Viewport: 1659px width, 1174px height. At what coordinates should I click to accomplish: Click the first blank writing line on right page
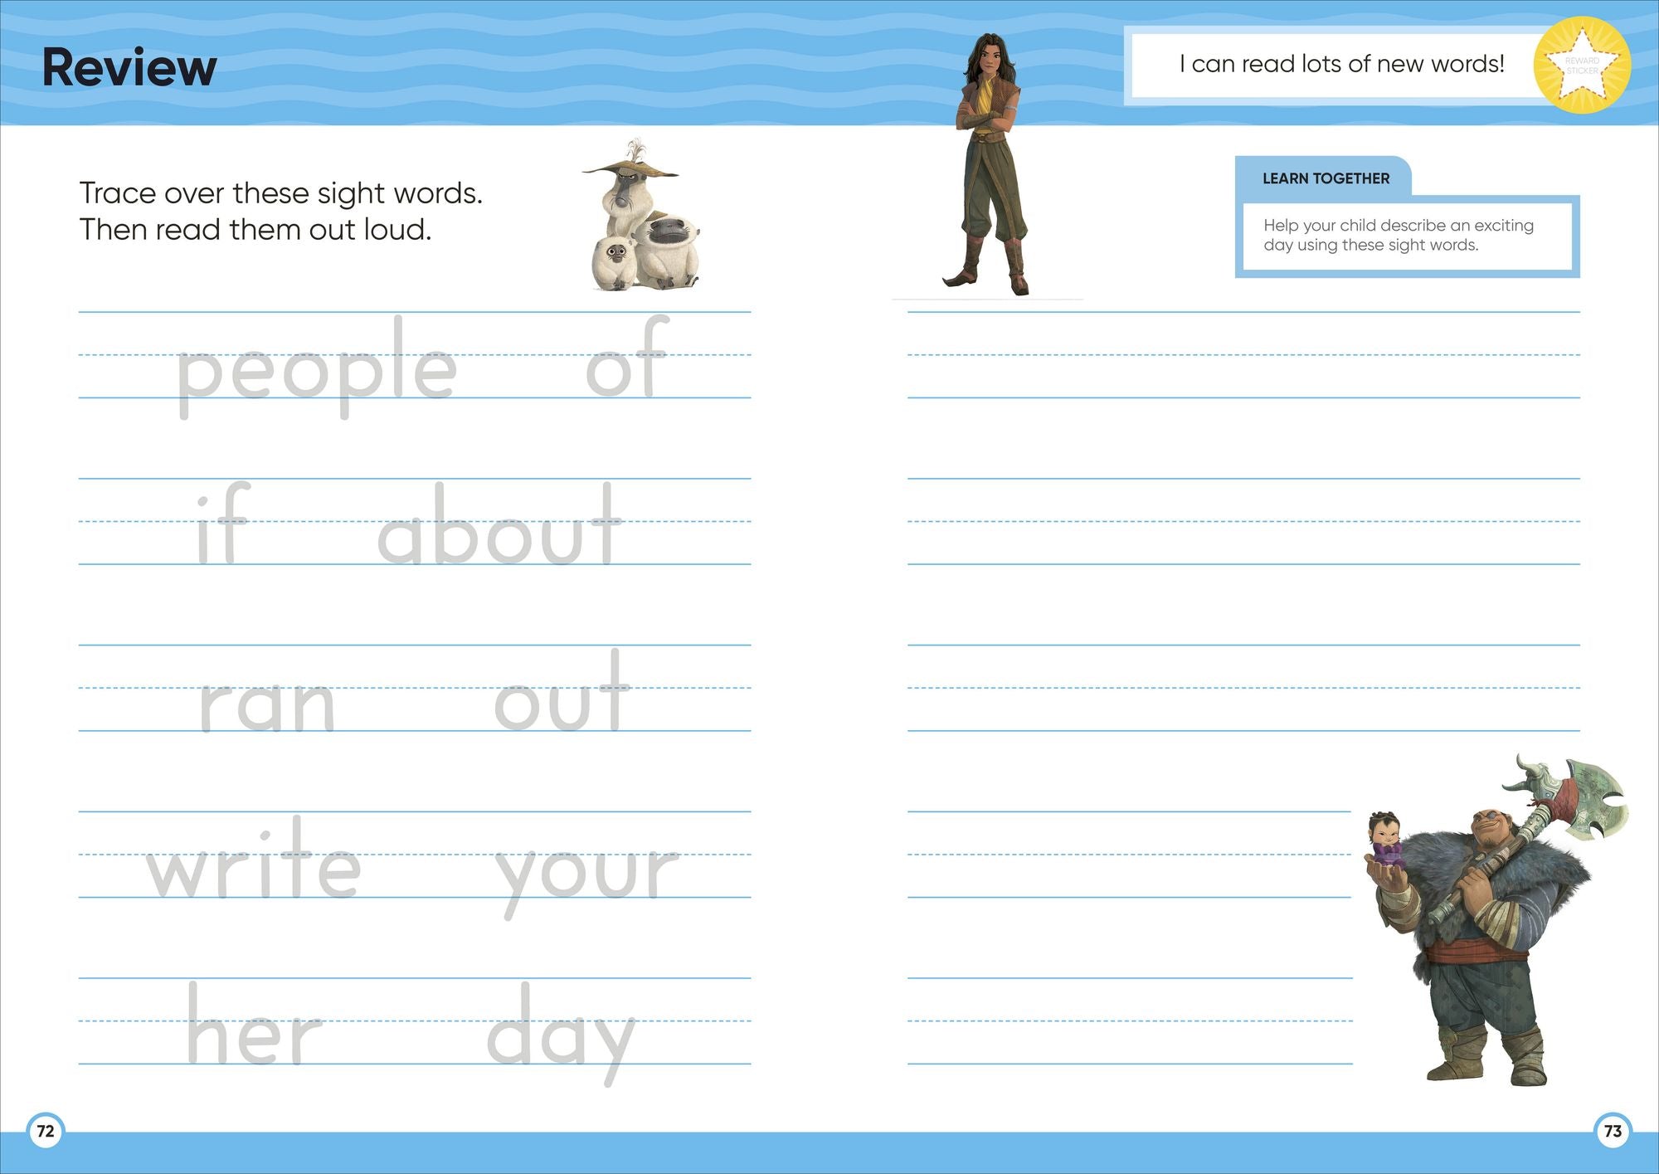pos(1243,357)
